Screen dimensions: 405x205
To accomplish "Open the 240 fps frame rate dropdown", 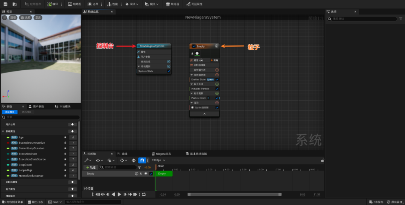I will coord(158,160).
